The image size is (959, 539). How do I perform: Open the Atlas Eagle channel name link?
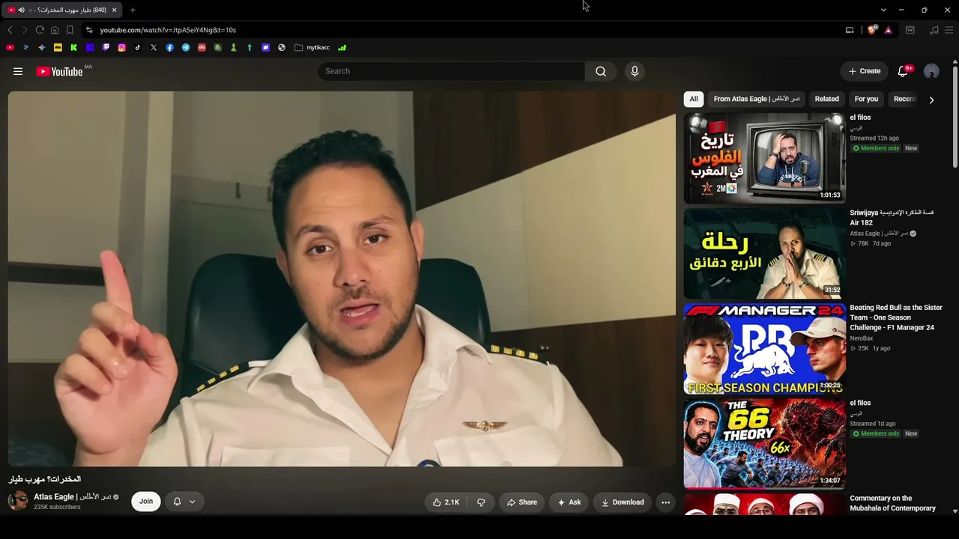[x=72, y=497]
